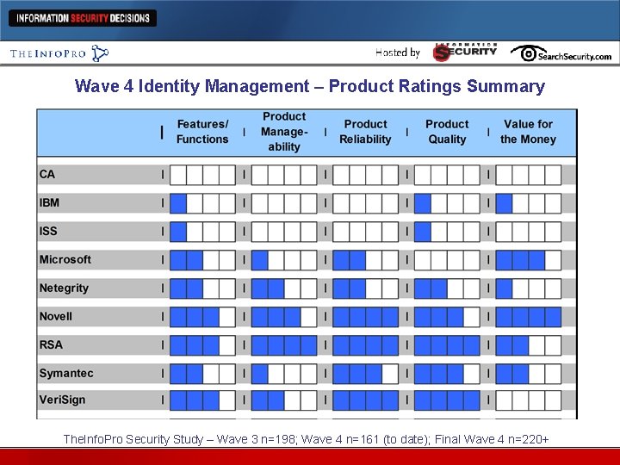This screenshot has width=620, height=465.
Task: Open the SearchSecurity.com eye logo
Action: [x=561, y=53]
